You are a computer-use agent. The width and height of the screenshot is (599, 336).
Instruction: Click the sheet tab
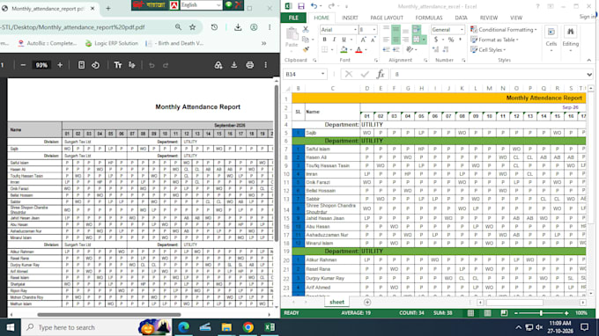tap(336, 302)
